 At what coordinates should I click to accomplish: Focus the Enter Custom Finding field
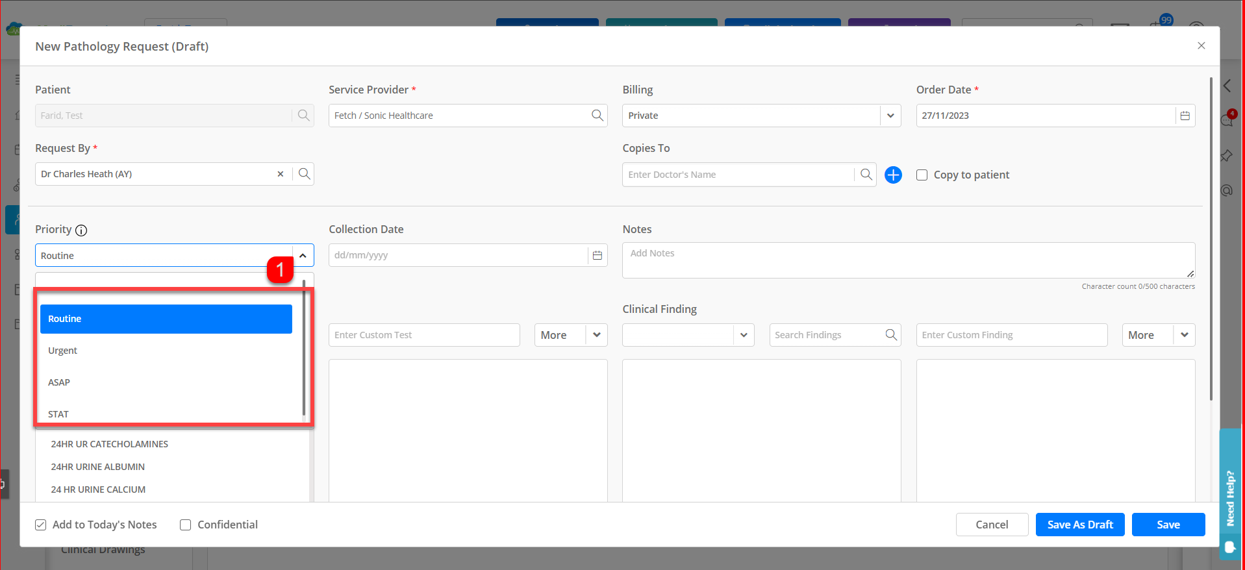[1012, 335]
